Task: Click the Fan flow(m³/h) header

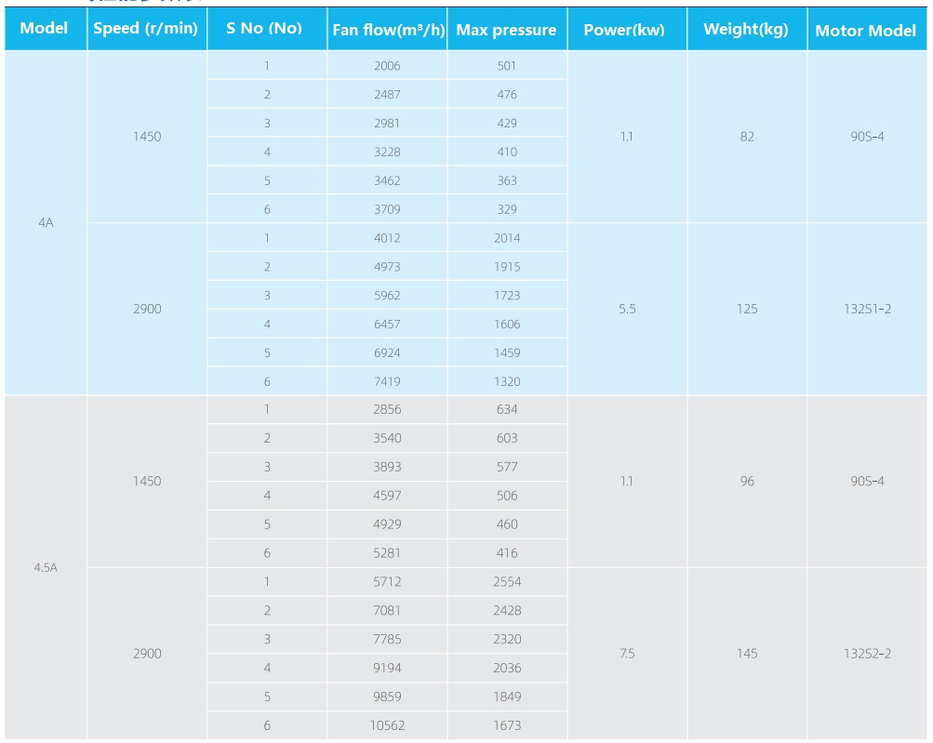Action: click(388, 30)
